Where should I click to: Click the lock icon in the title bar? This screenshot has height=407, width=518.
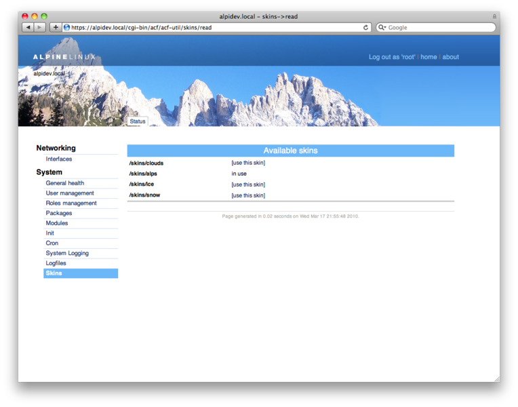494,16
